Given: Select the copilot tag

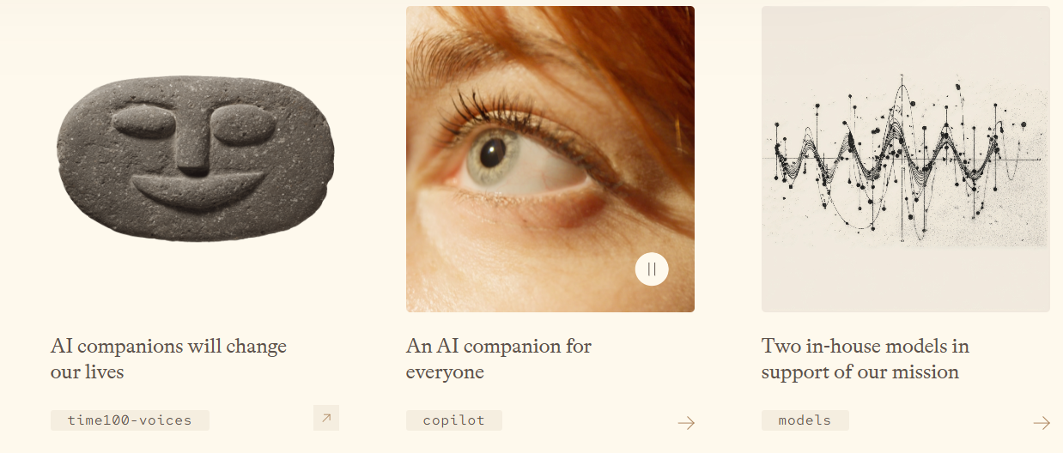Looking at the screenshot, I should coord(454,420).
